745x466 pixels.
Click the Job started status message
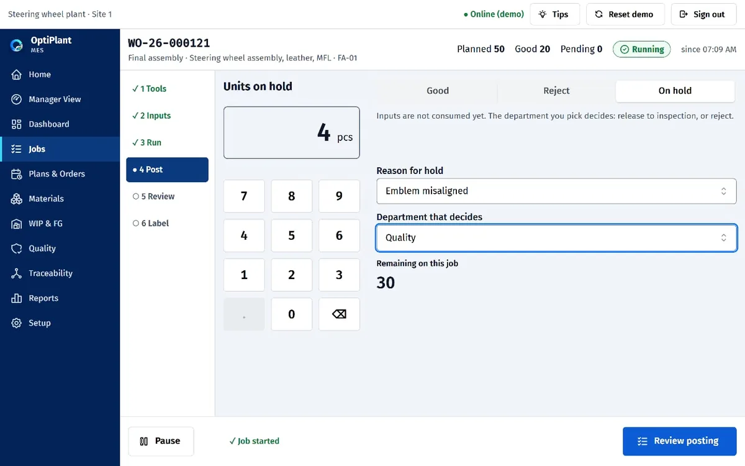(255, 441)
